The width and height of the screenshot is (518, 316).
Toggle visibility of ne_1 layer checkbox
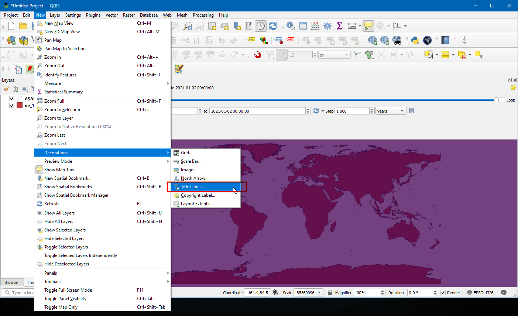(x=12, y=105)
